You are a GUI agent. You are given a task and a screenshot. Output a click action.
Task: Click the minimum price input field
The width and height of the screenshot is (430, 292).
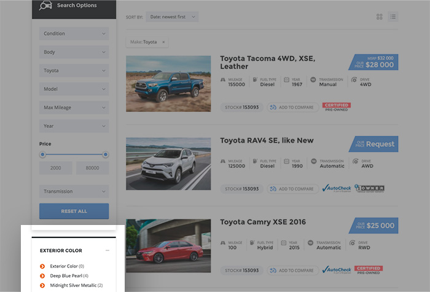coord(56,168)
